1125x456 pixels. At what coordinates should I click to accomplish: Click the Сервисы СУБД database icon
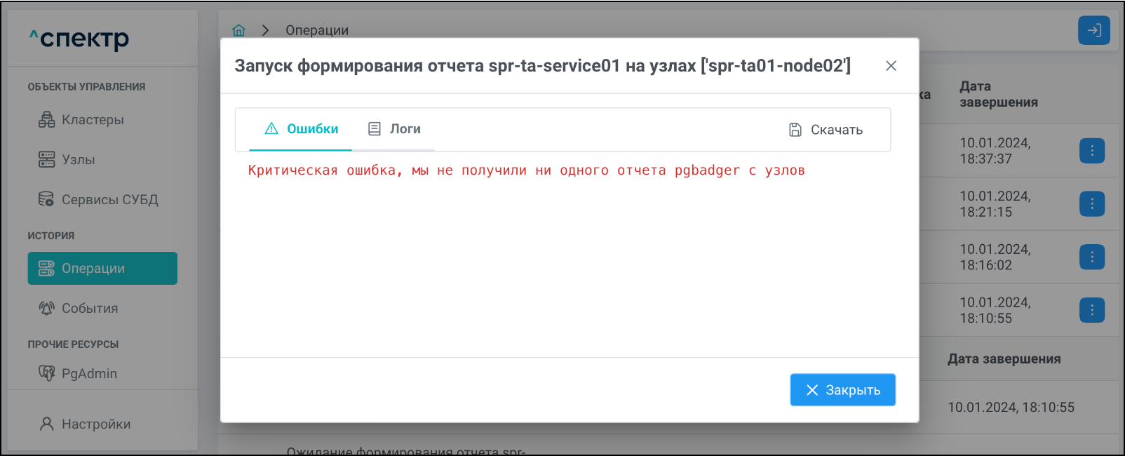46,200
